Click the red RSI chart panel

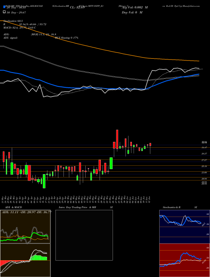tap(184, 260)
